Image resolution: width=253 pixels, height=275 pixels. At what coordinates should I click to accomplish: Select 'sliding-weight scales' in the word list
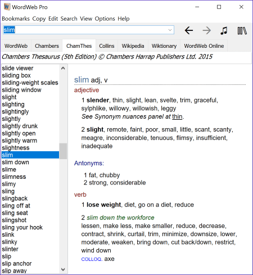pos(30,83)
